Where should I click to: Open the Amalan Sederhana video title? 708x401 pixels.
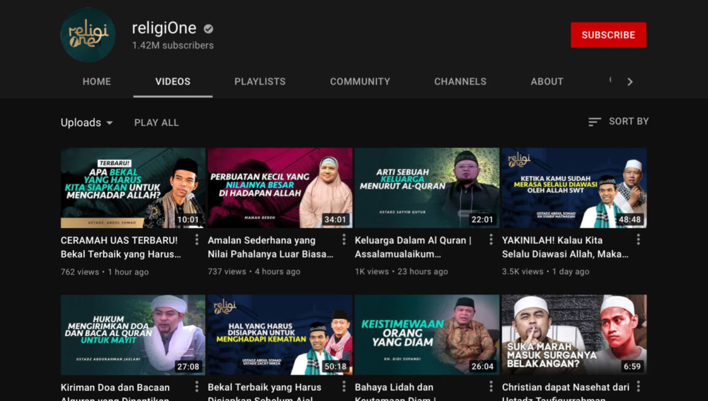click(270, 247)
